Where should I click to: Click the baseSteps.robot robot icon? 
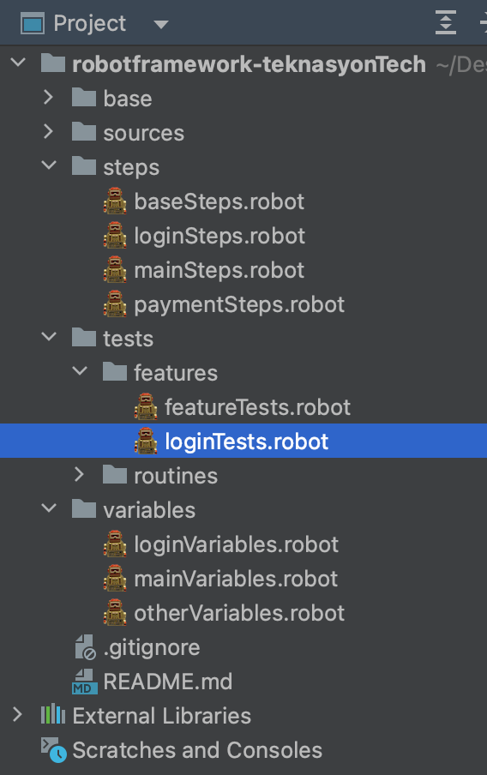click(x=115, y=201)
